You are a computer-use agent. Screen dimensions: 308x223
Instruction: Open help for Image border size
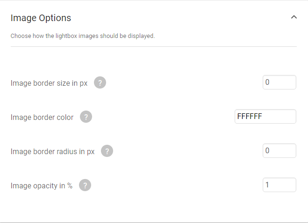pos(100,82)
